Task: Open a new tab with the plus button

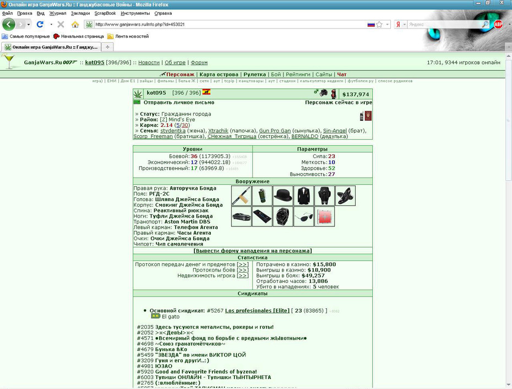Action: click(x=107, y=47)
